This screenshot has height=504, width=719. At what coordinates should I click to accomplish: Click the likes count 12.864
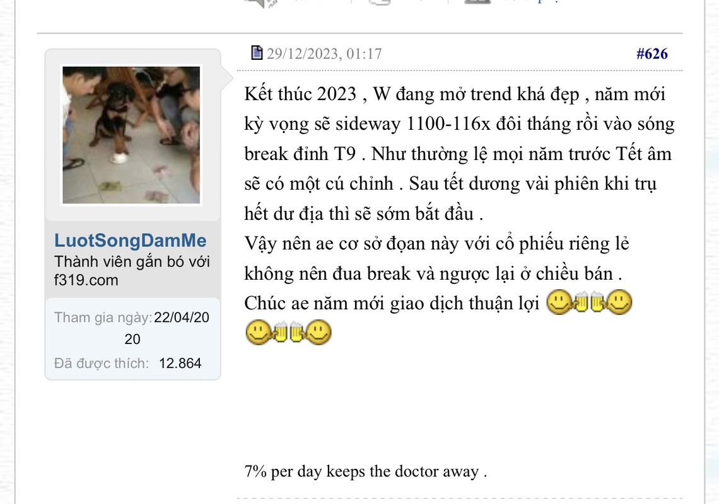[180, 364]
